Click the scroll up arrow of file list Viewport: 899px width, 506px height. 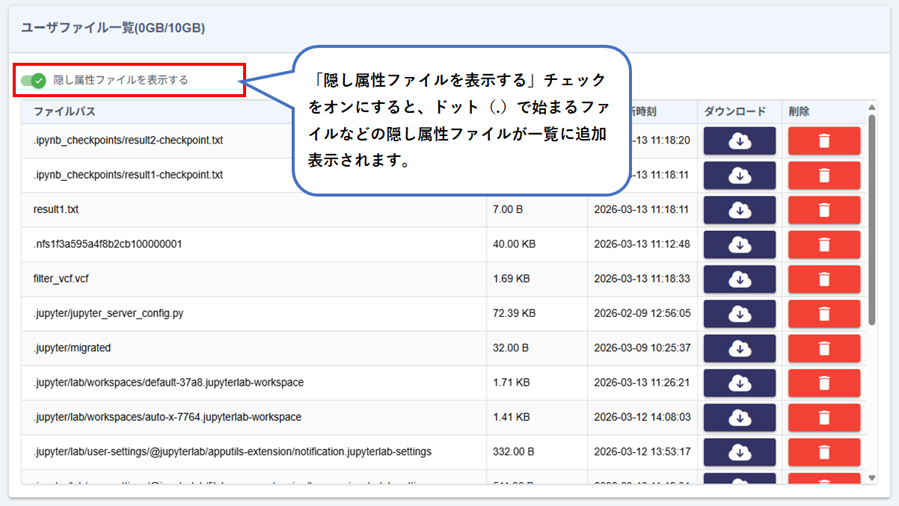(x=871, y=107)
